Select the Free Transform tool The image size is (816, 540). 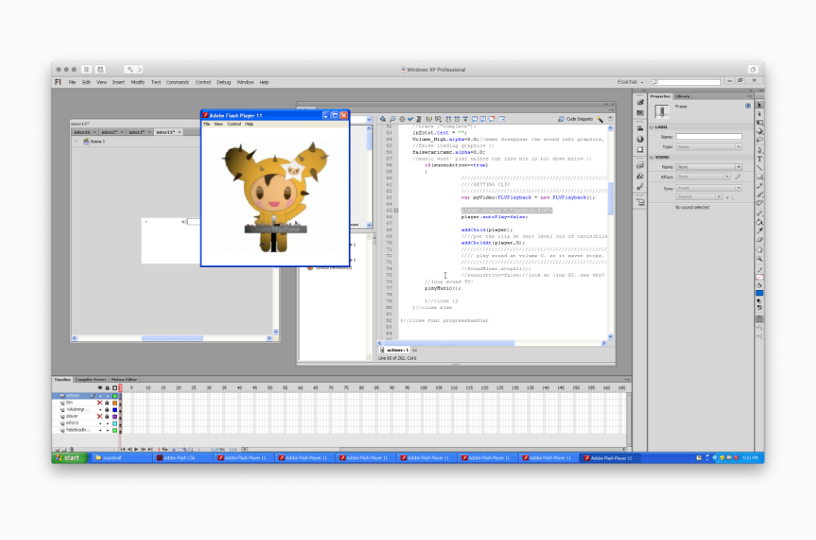[x=759, y=123]
